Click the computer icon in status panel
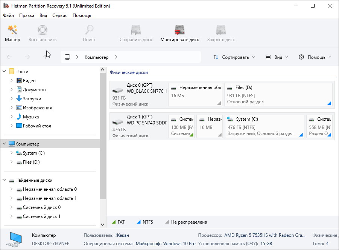Screen dimensions: 339x250 point(14,239)
